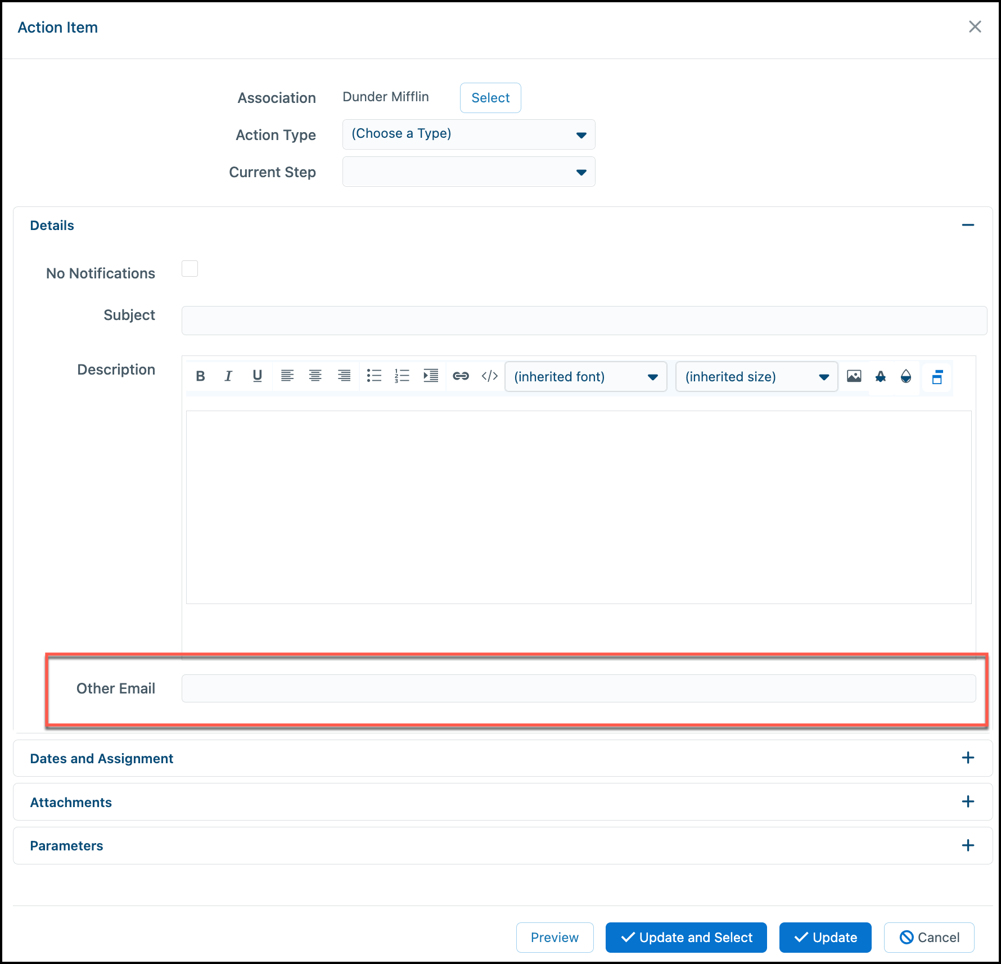Screen dimensions: 1001x964
Task: Click the Details section heading
Action: [x=52, y=226]
